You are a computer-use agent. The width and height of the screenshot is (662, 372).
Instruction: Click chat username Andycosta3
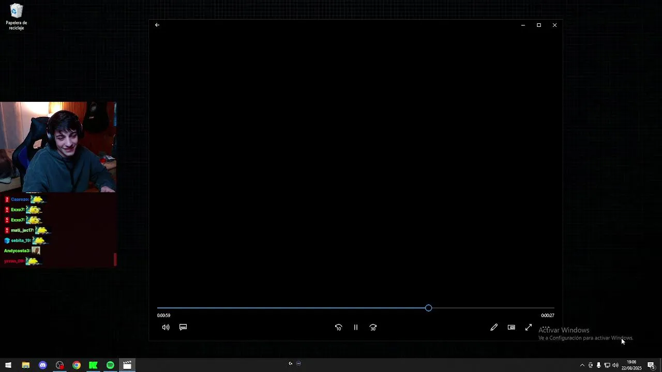[x=17, y=251]
